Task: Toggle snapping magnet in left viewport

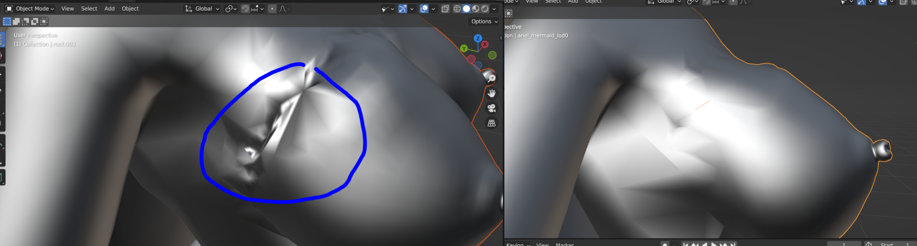Action: point(245,9)
